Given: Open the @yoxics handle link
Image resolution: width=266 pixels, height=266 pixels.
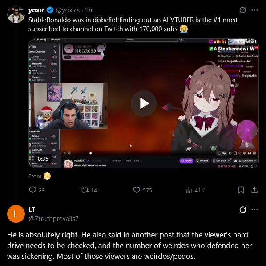Looking at the screenshot, I should tap(68, 10).
